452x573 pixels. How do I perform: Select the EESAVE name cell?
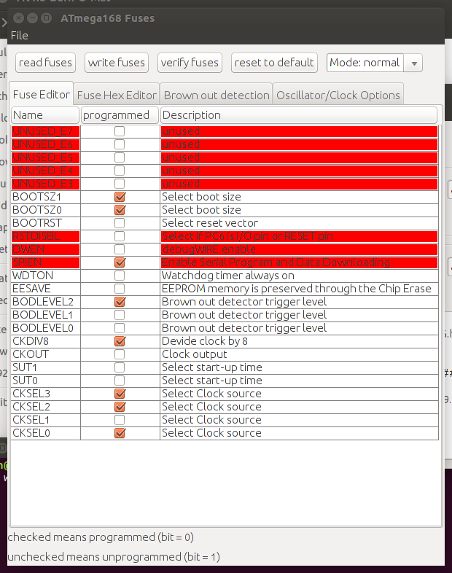46,289
